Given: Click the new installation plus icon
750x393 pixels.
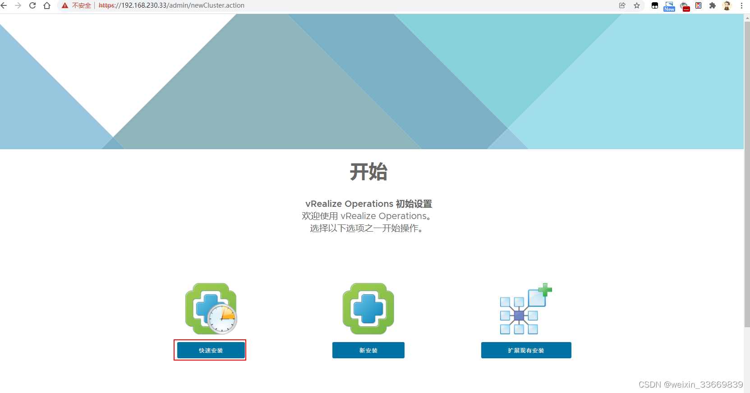Looking at the screenshot, I should coord(368,309).
